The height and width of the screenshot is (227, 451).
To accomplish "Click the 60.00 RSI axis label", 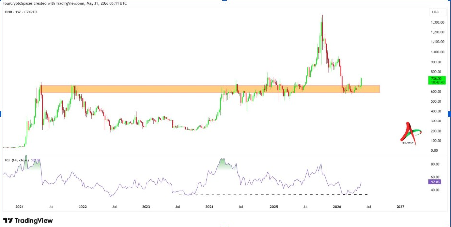I will (436, 177).
